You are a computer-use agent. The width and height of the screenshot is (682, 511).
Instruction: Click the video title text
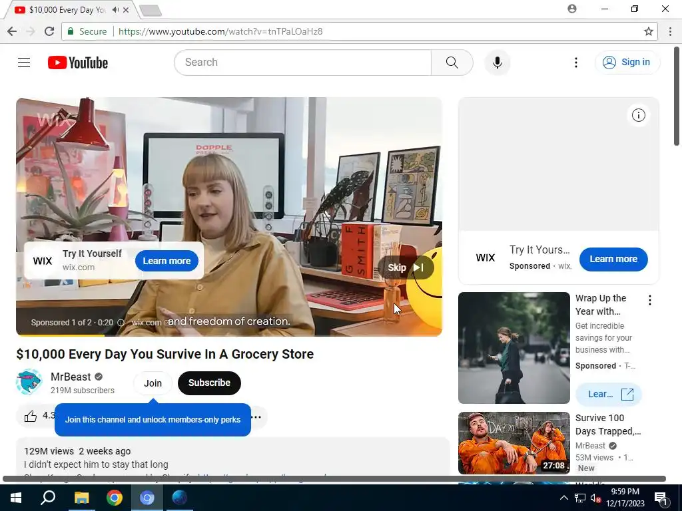click(x=165, y=354)
